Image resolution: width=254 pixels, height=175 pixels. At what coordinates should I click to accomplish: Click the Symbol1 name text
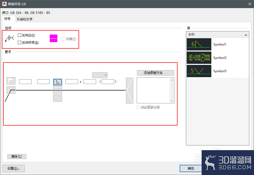click(220, 44)
